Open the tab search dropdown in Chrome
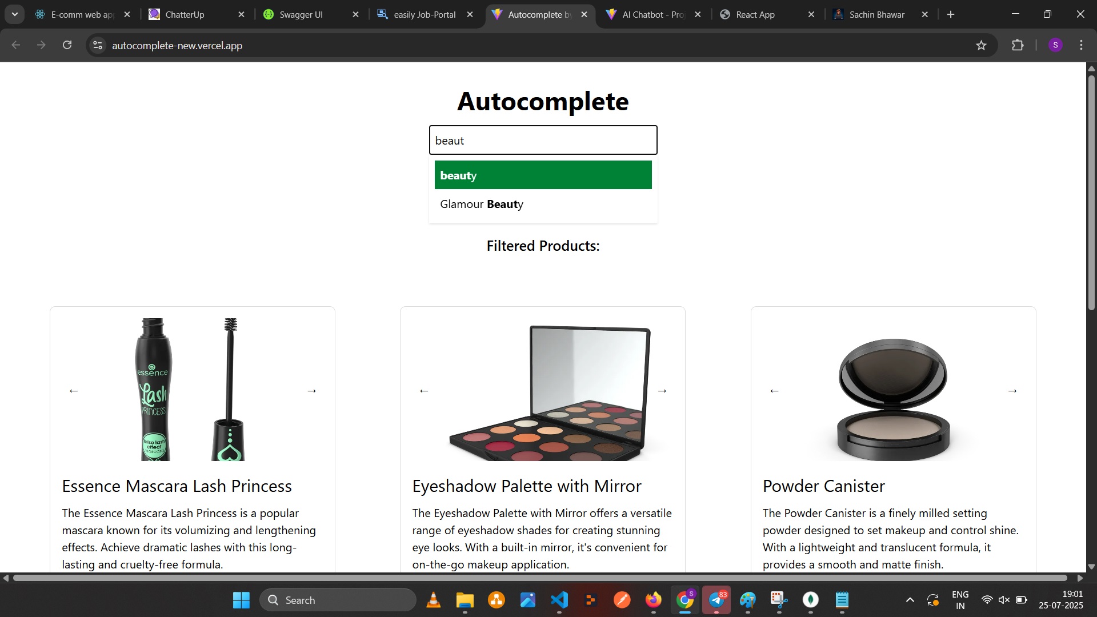 [x=15, y=14]
